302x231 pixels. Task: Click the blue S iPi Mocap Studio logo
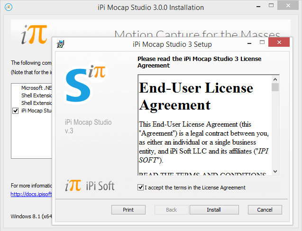click(x=85, y=83)
